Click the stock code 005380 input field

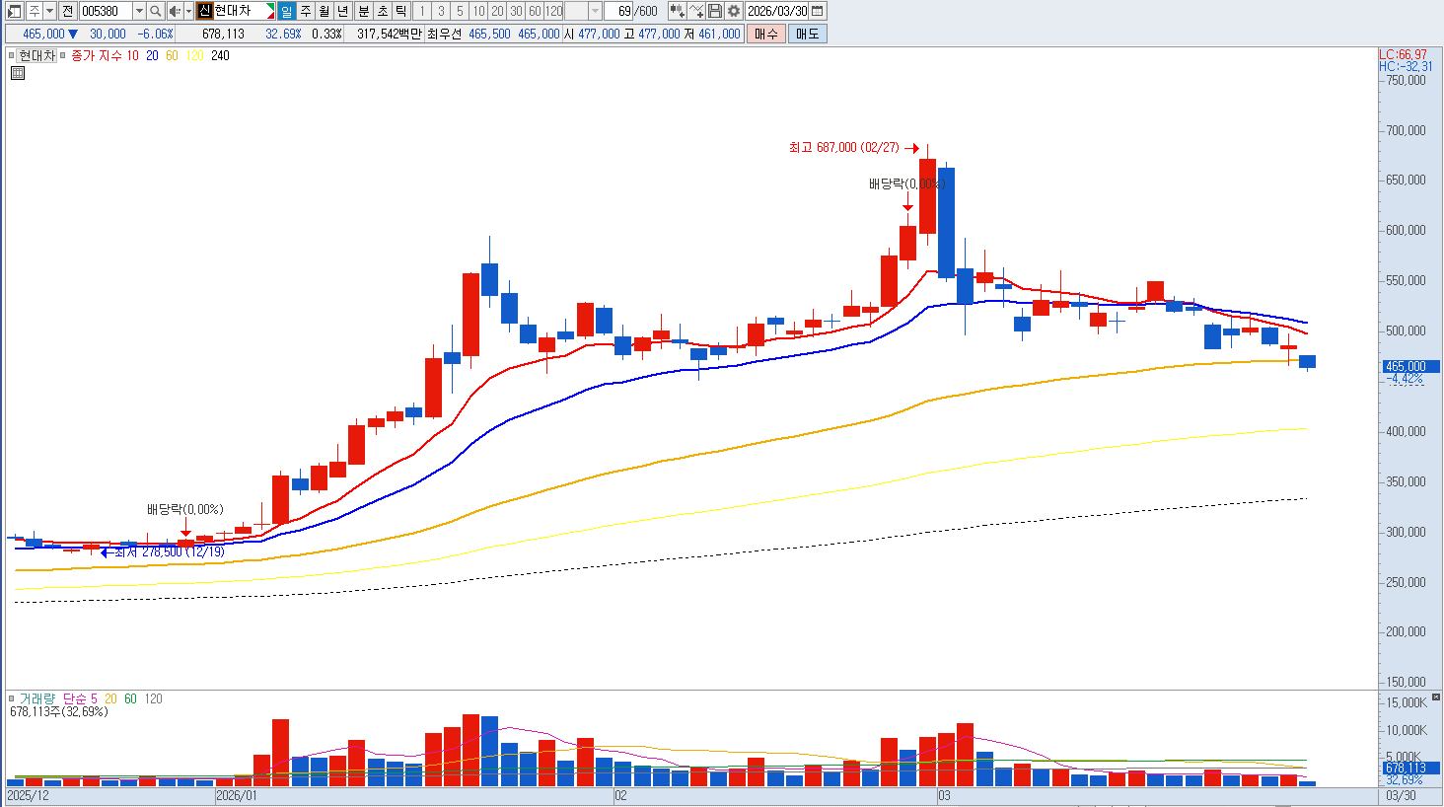click(106, 11)
